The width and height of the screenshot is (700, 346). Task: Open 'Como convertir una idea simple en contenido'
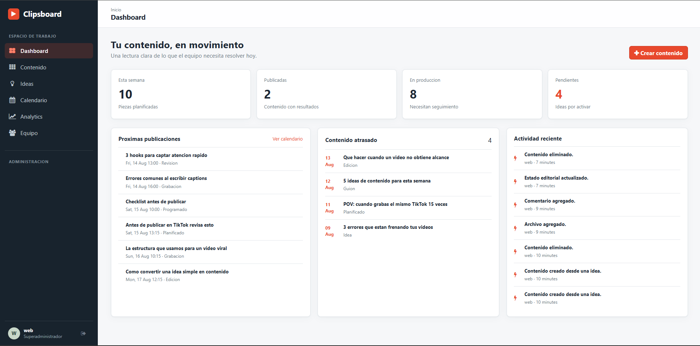pos(211,276)
